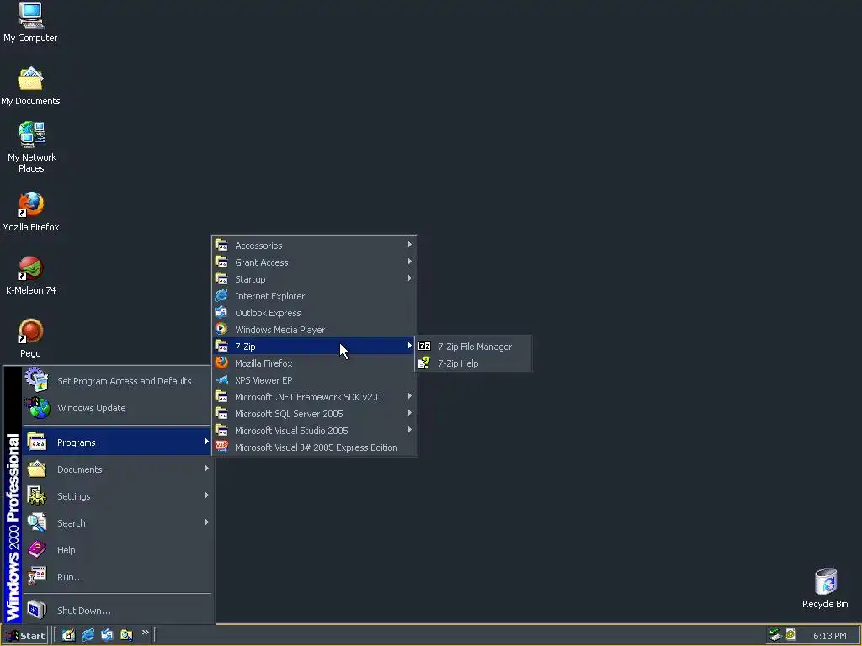Launch Outlook Express from quick launch bar
The width and height of the screenshot is (862, 646).
point(107,635)
